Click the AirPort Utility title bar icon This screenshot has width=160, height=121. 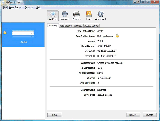3,3
